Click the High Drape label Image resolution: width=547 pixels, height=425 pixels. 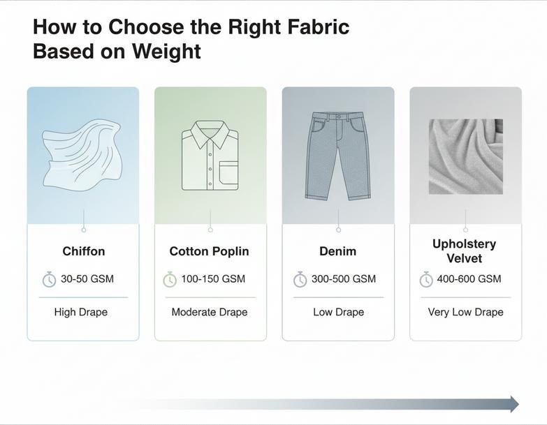(81, 312)
